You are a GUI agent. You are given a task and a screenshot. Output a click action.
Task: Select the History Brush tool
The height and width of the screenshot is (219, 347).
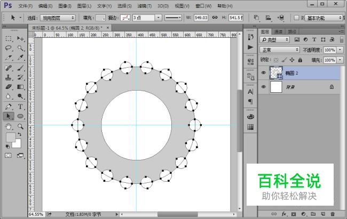[20, 77]
